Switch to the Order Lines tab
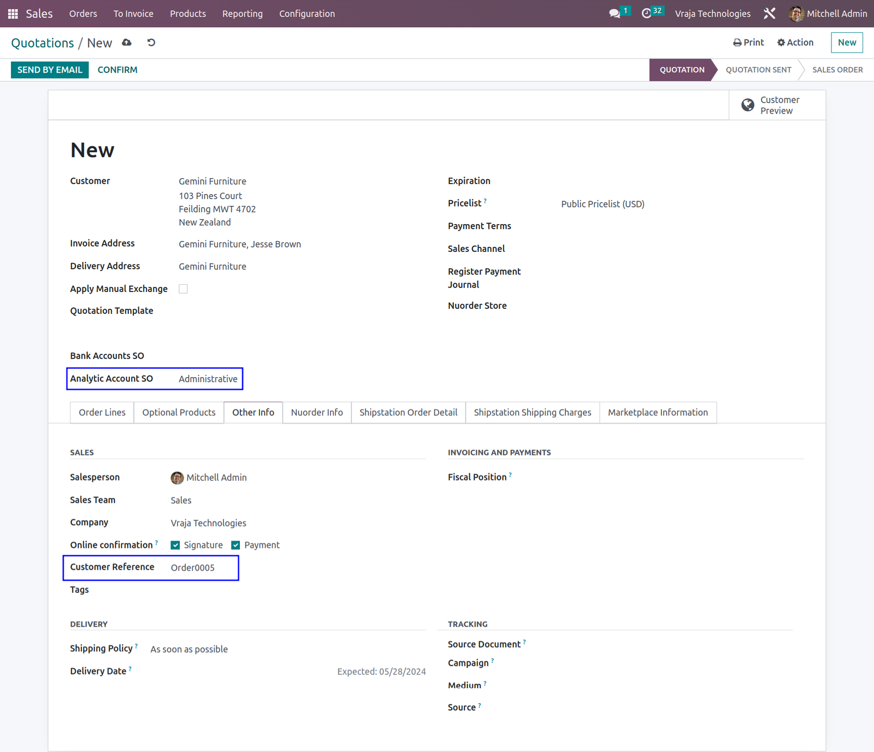The width and height of the screenshot is (874, 752). coord(102,413)
